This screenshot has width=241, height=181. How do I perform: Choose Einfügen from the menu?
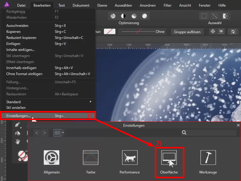[x=48, y=44]
